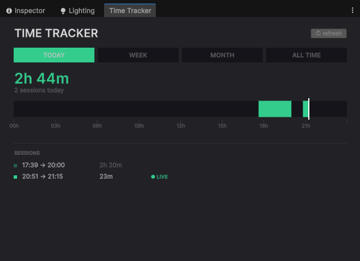Click the 18h tick label on timeline
The image size is (360, 261).
[264, 126]
